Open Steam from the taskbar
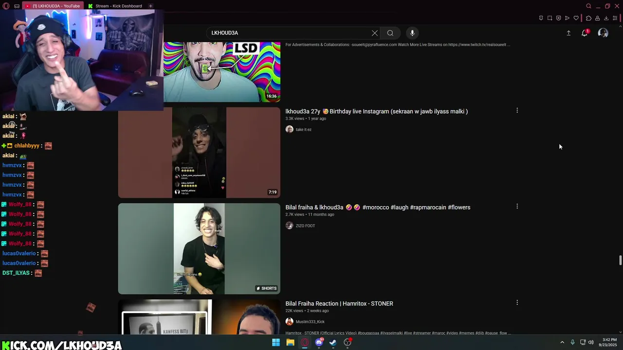The height and width of the screenshot is (350, 623). tap(333, 342)
